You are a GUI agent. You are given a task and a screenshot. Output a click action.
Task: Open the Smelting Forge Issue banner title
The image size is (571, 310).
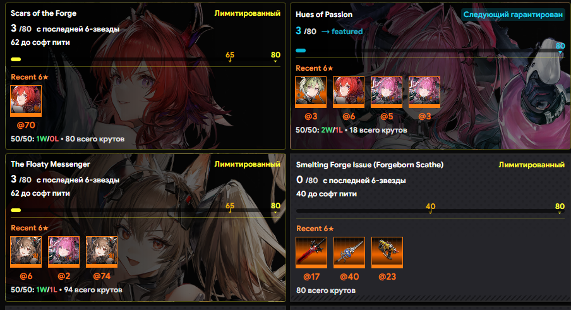coord(370,165)
